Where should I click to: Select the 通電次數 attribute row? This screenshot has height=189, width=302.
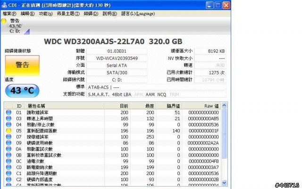pos(112,161)
